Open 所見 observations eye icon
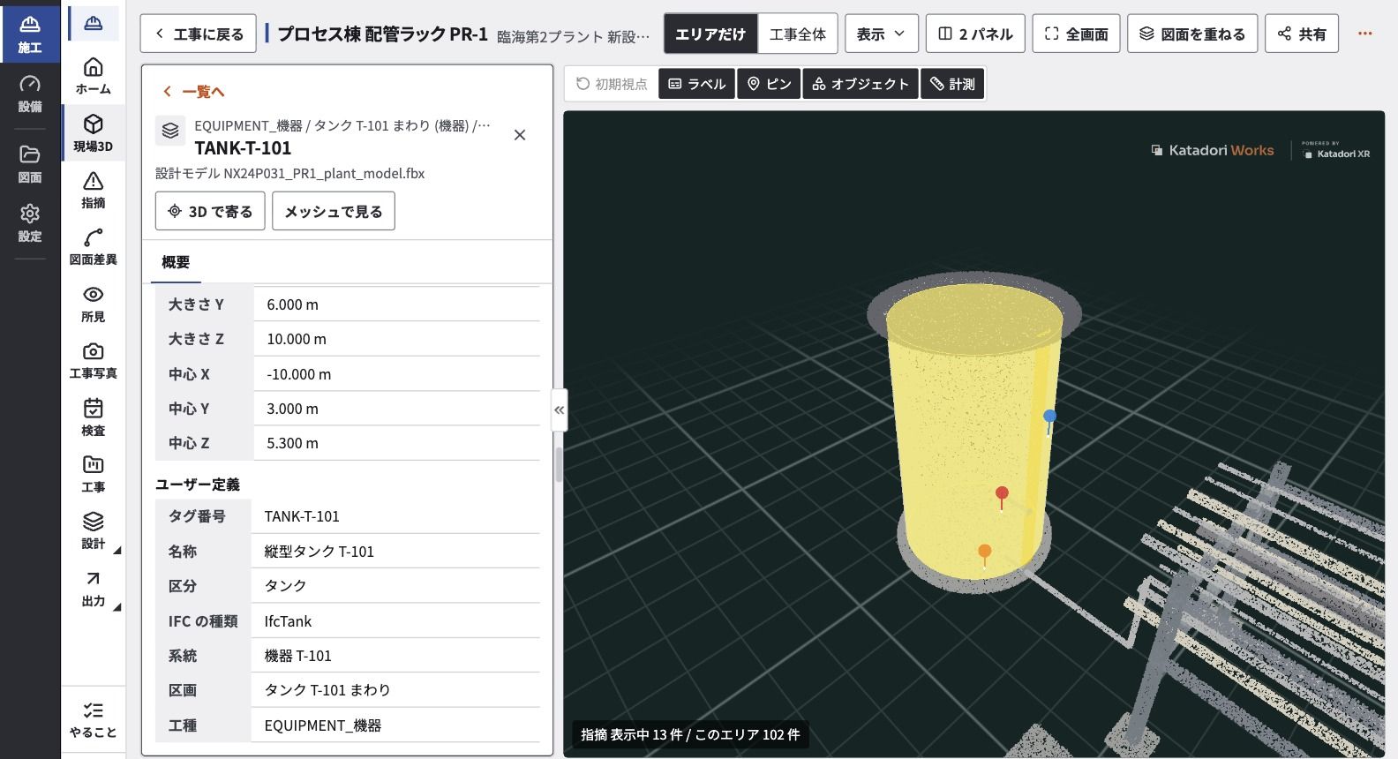Viewport: 1398px width, 759px height. [93, 304]
